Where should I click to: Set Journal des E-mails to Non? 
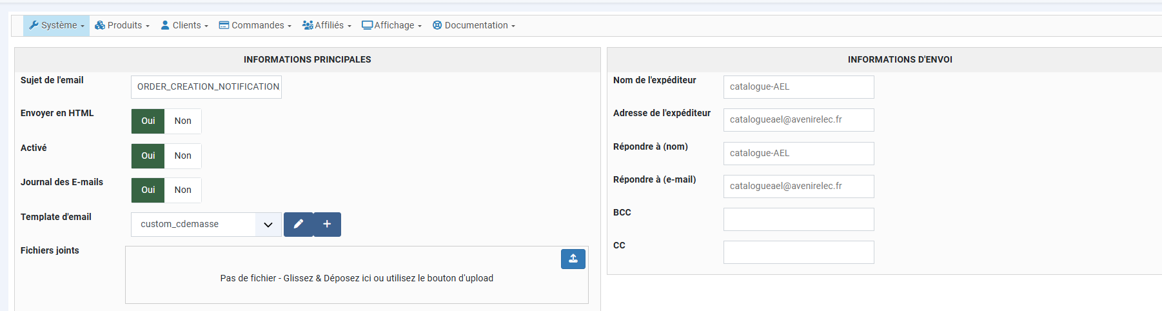pos(182,190)
